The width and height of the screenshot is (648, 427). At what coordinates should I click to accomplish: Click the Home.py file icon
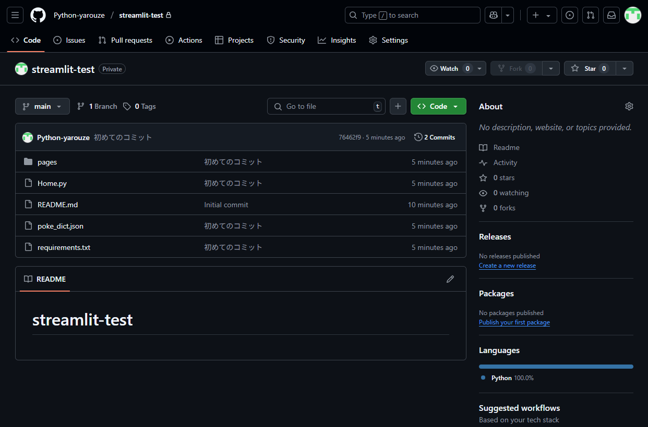(x=28, y=183)
